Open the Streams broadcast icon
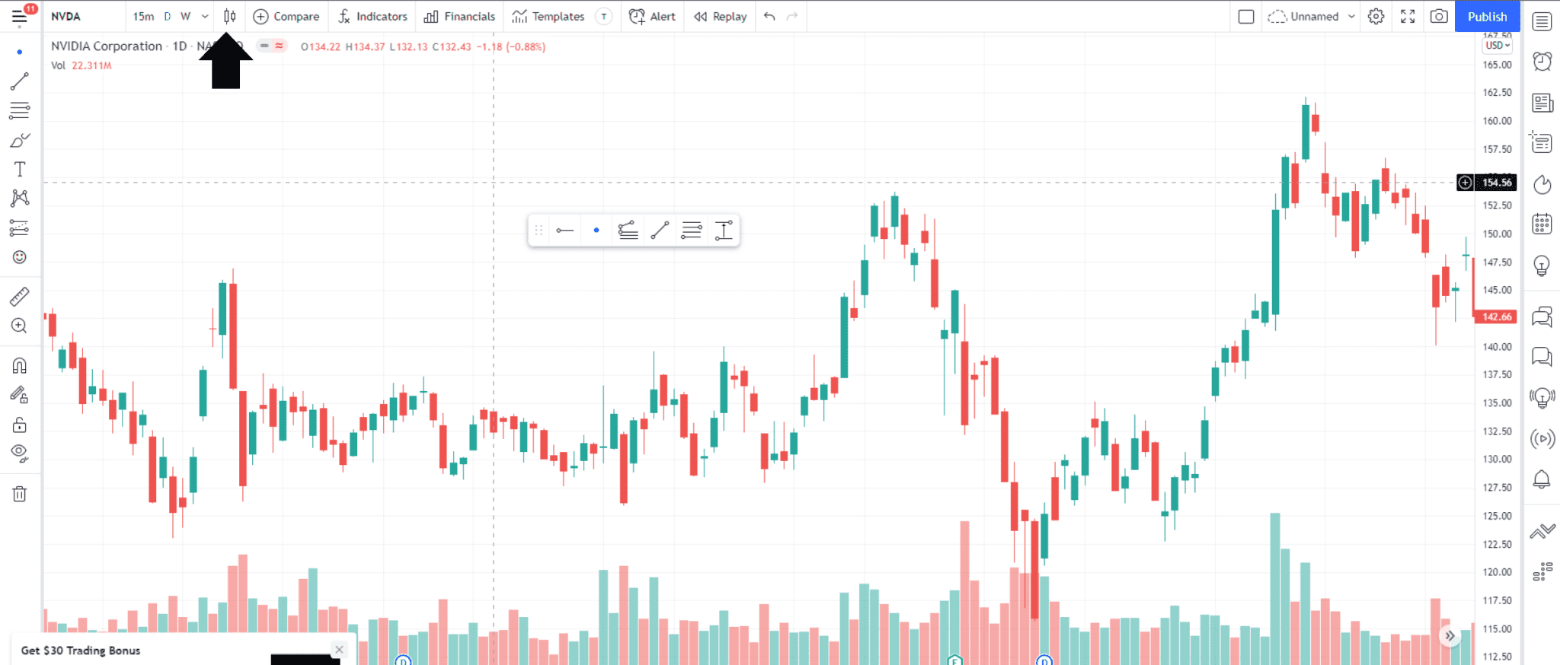The image size is (1560, 665). [x=1542, y=438]
